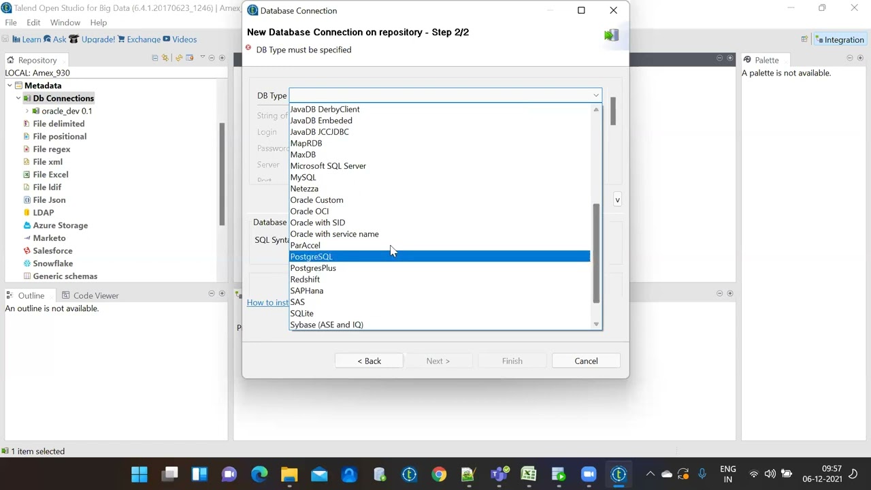Select the Integration perspective button
871x490 pixels.
[x=840, y=39]
